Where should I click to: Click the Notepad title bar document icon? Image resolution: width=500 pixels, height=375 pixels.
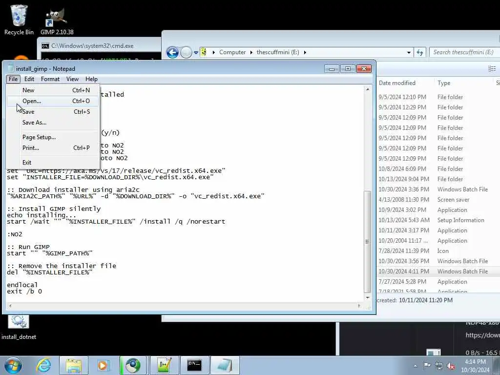point(11,68)
